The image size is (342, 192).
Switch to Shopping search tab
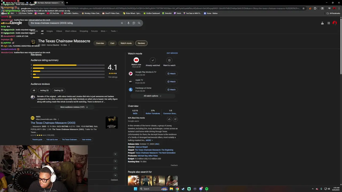point(84,31)
